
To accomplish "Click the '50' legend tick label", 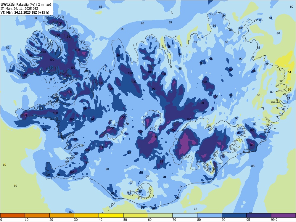I will click(125, 220).
